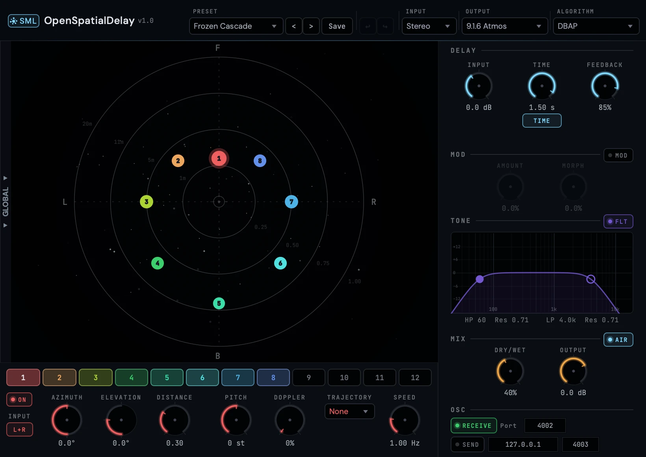646x457 pixels.
Task: Toggle the MOD section on
Action: [618, 155]
